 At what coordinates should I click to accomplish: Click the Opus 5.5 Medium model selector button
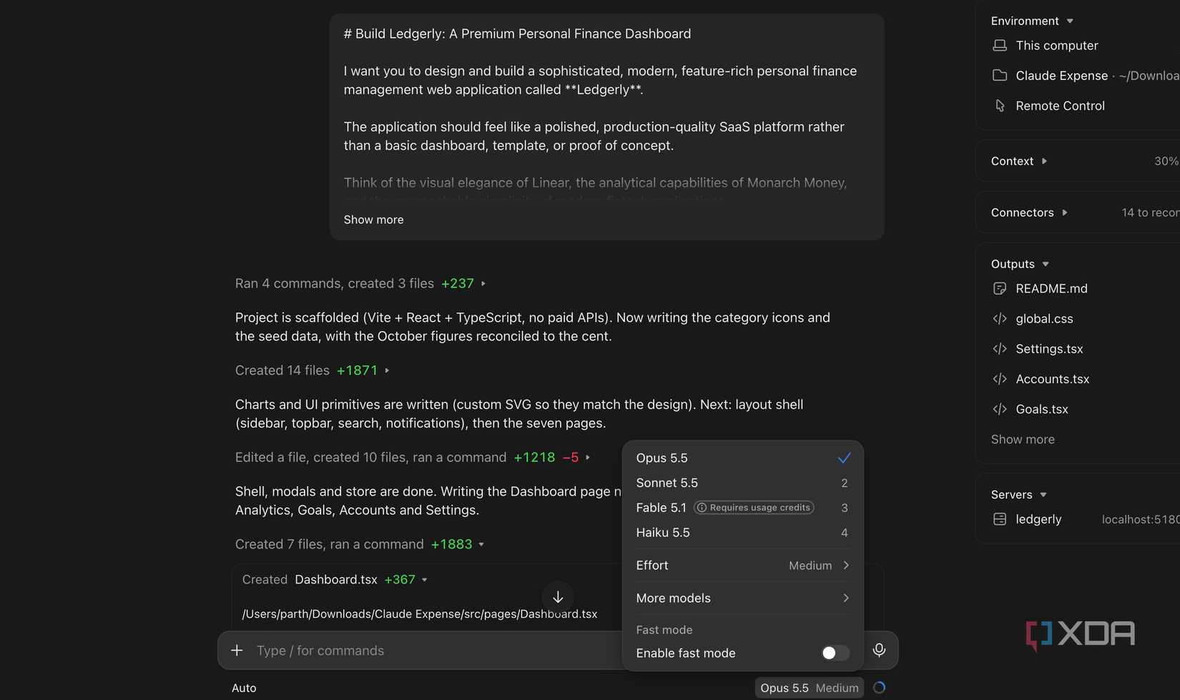click(x=809, y=688)
